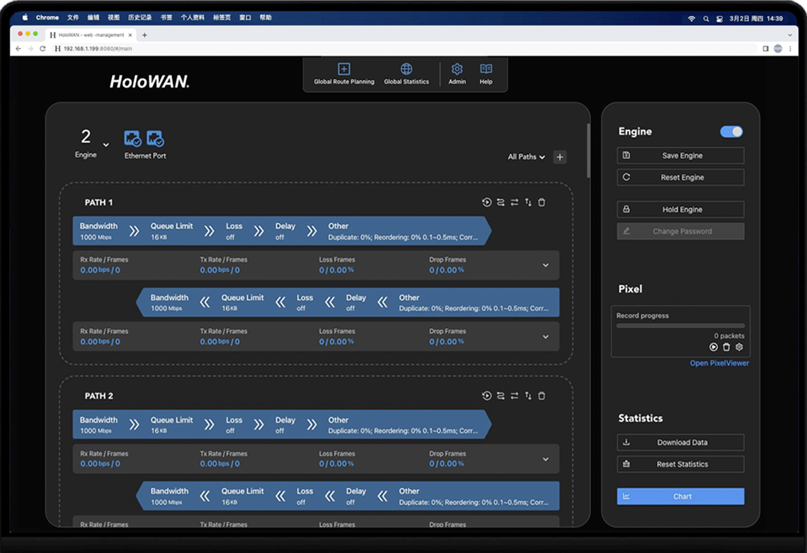
Task: Open the Chart button
Action: coord(680,496)
